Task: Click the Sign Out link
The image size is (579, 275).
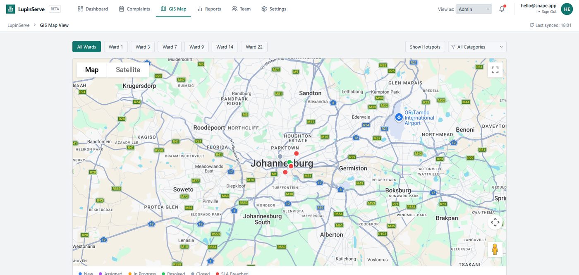Action: pos(546,12)
